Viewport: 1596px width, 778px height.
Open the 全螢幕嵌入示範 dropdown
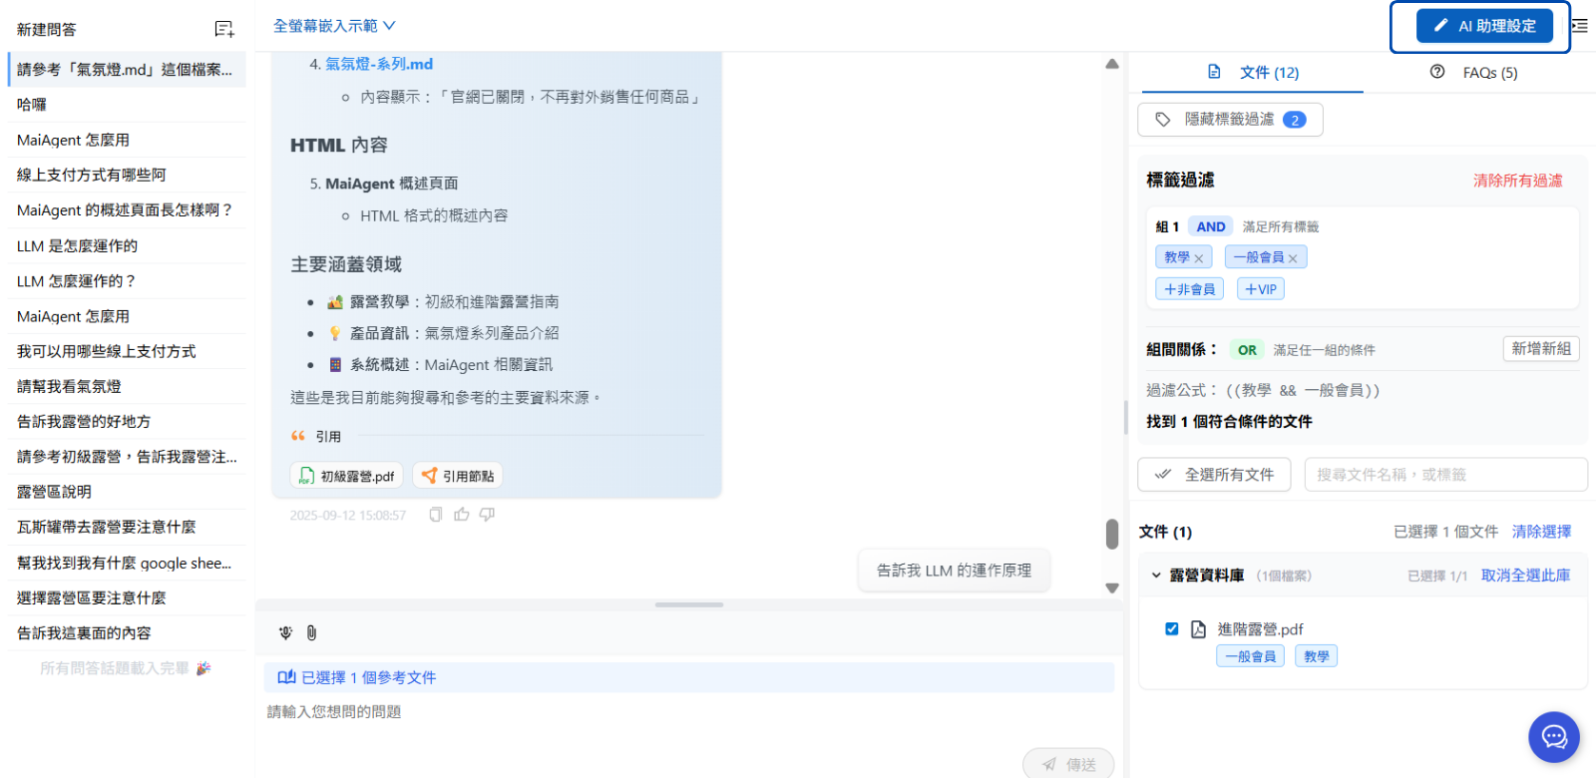pos(334,26)
